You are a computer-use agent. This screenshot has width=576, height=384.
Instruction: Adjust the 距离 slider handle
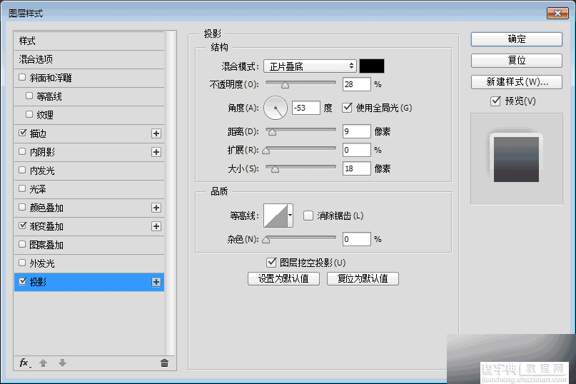click(x=272, y=132)
